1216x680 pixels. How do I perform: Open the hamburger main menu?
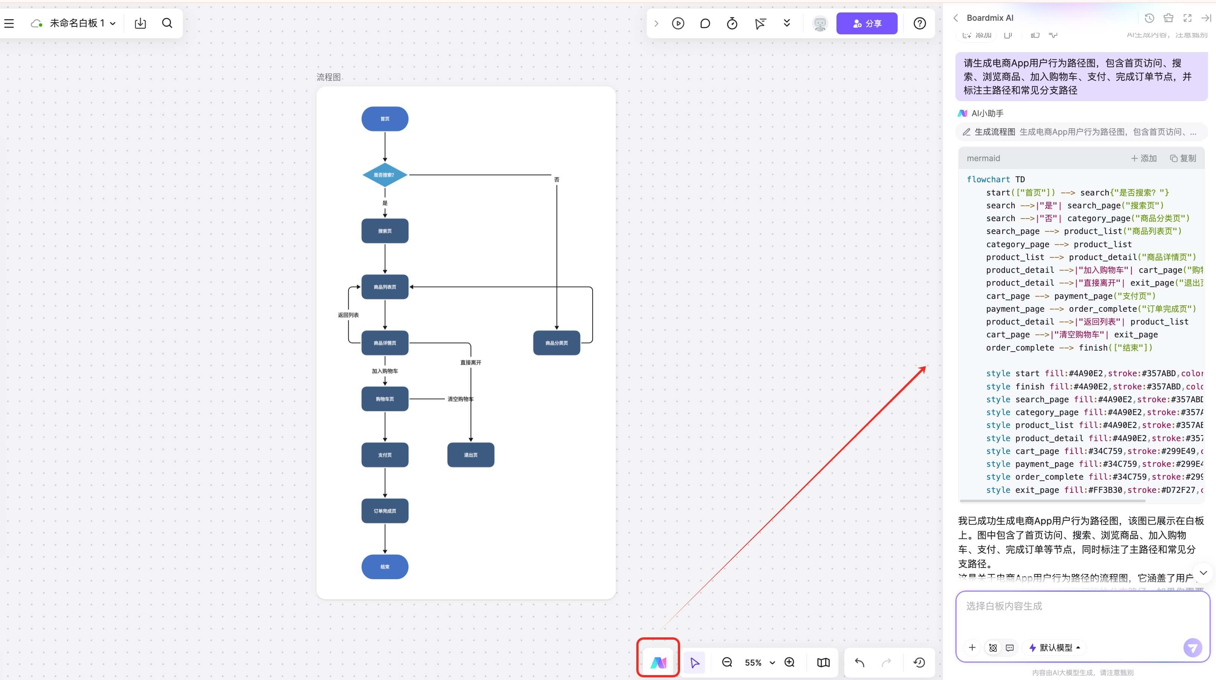(9, 23)
